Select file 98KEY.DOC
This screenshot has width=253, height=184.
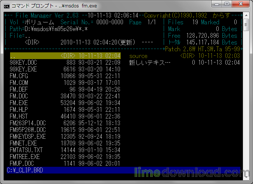(65, 62)
